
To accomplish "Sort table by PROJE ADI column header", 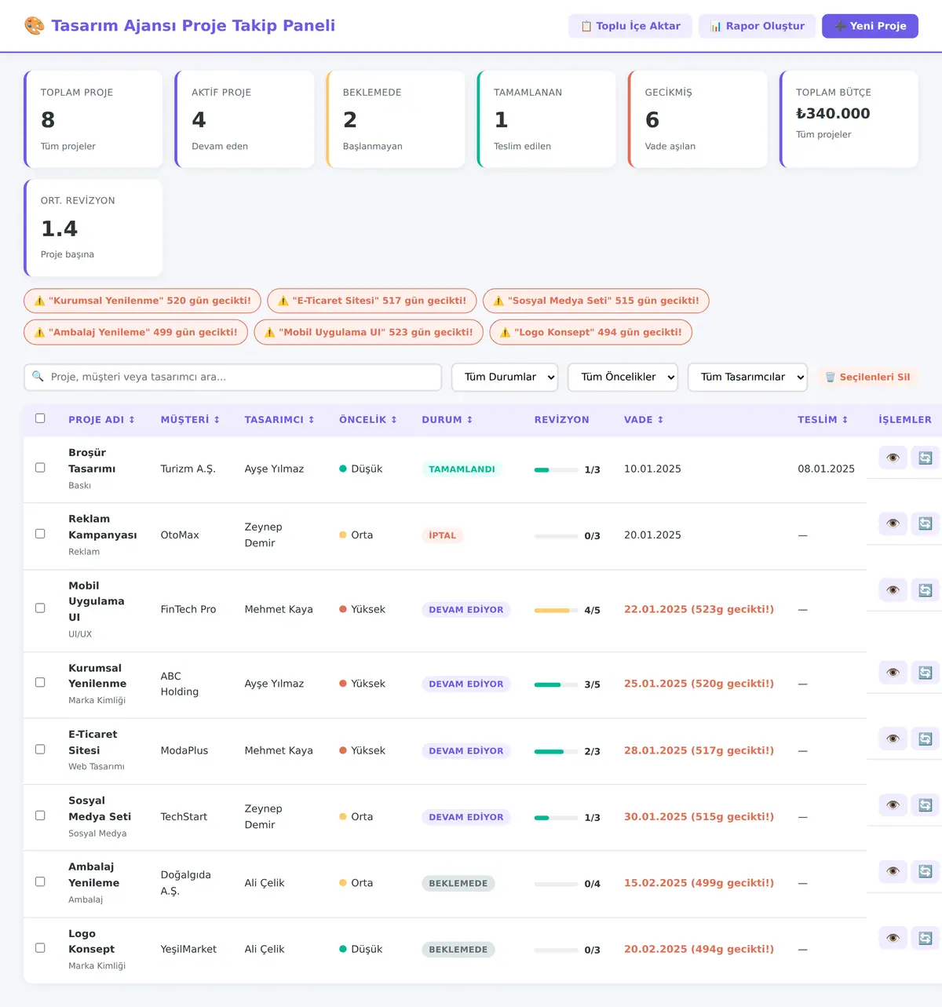I will point(101,420).
